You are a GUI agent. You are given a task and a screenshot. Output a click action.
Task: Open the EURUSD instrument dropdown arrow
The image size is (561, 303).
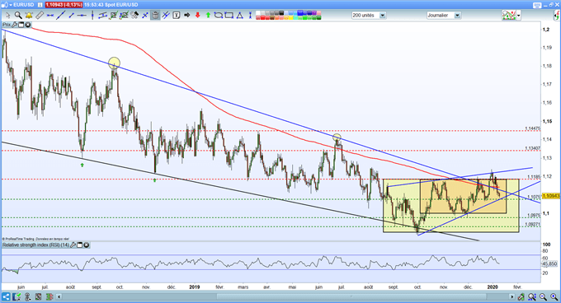point(11,5)
